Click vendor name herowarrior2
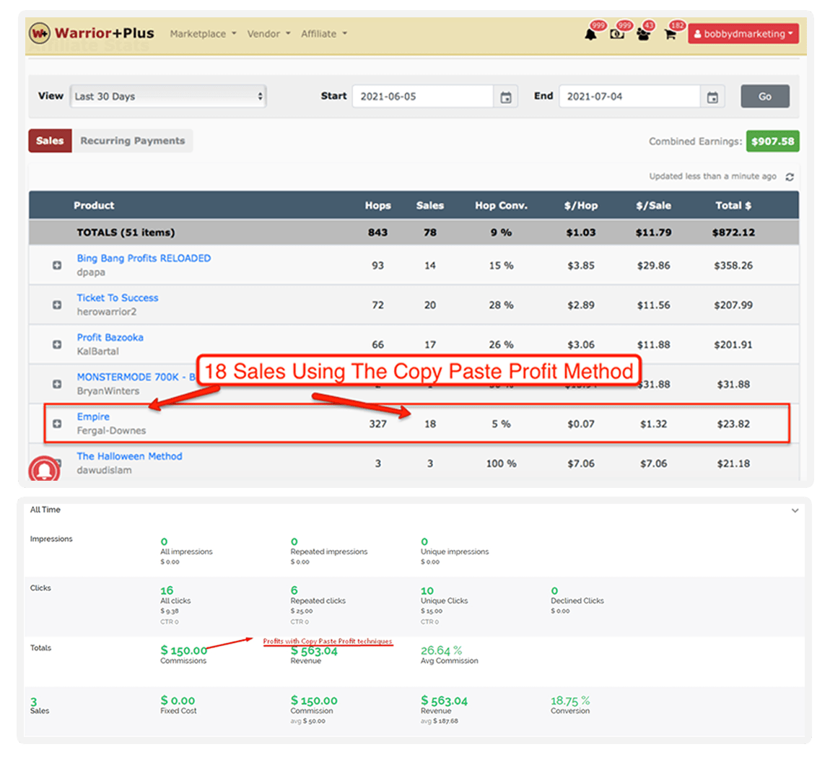The height and width of the screenshot is (760, 830). point(106,312)
